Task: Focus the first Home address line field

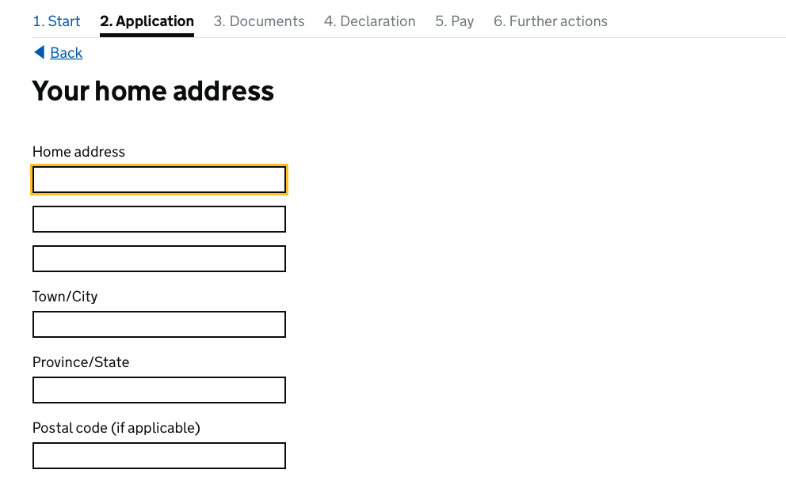Action: click(x=159, y=180)
